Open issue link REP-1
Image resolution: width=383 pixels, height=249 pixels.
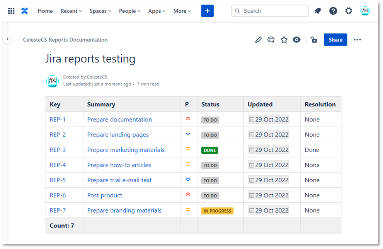58,119
